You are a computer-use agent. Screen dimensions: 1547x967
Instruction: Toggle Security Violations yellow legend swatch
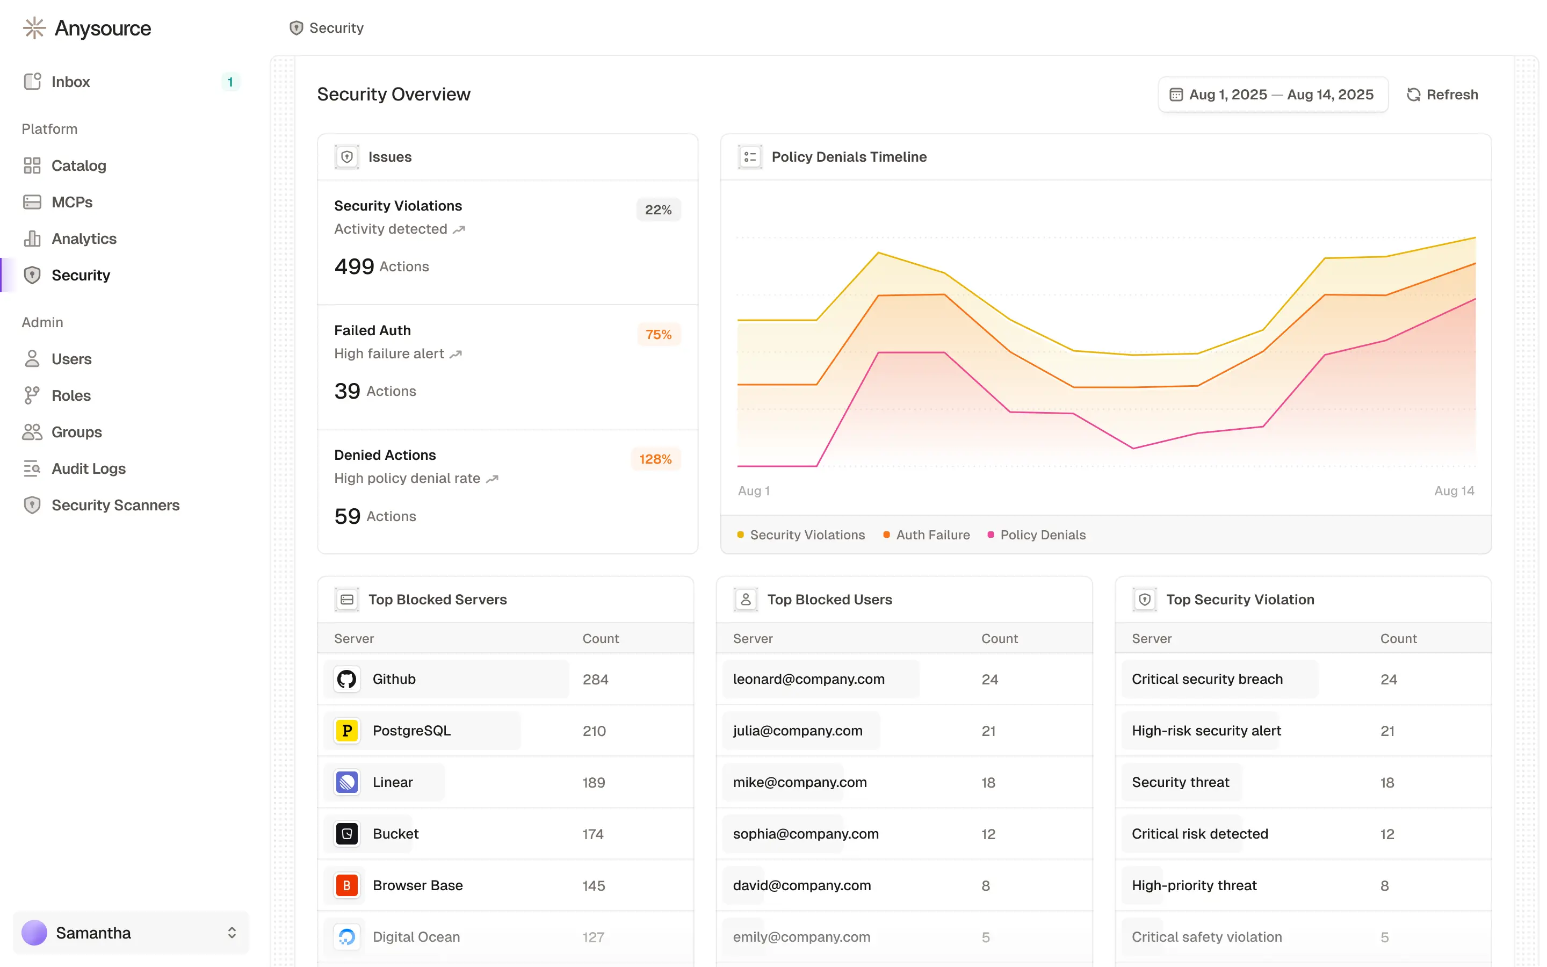(740, 535)
